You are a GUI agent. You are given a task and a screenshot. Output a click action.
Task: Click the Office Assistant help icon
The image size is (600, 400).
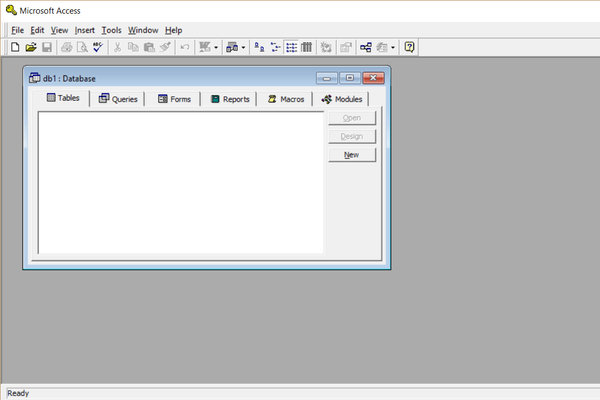click(x=409, y=47)
